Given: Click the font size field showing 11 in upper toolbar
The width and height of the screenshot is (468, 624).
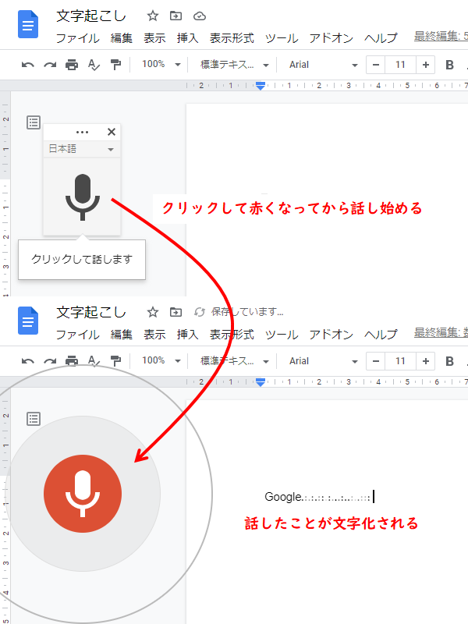Looking at the screenshot, I should pyautogui.click(x=401, y=65).
